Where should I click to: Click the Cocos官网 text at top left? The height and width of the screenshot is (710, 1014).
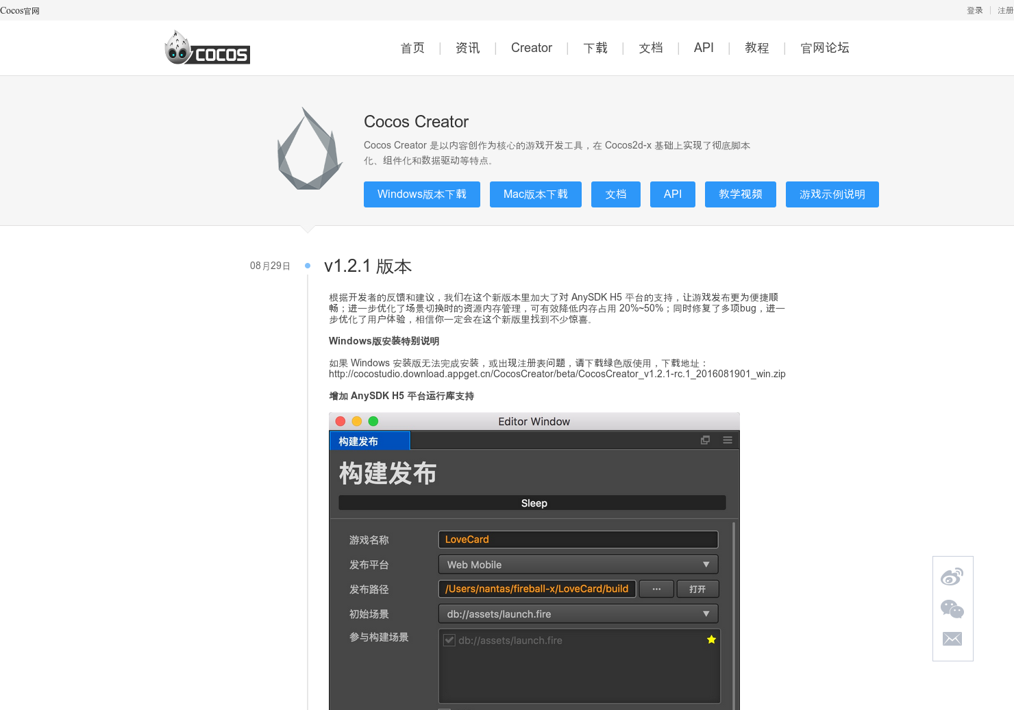[20, 11]
